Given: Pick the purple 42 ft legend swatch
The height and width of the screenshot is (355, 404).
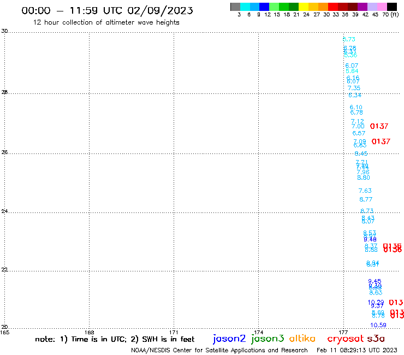Looking at the screenshot, I should click(363, 7).
